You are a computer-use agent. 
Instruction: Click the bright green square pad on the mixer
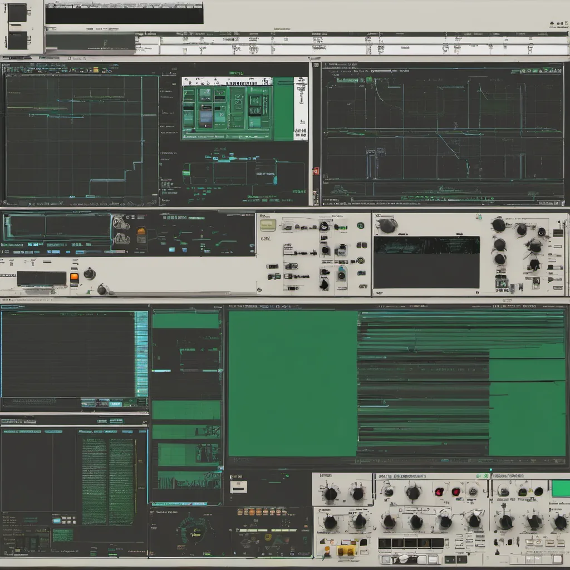tap(561, 488)
